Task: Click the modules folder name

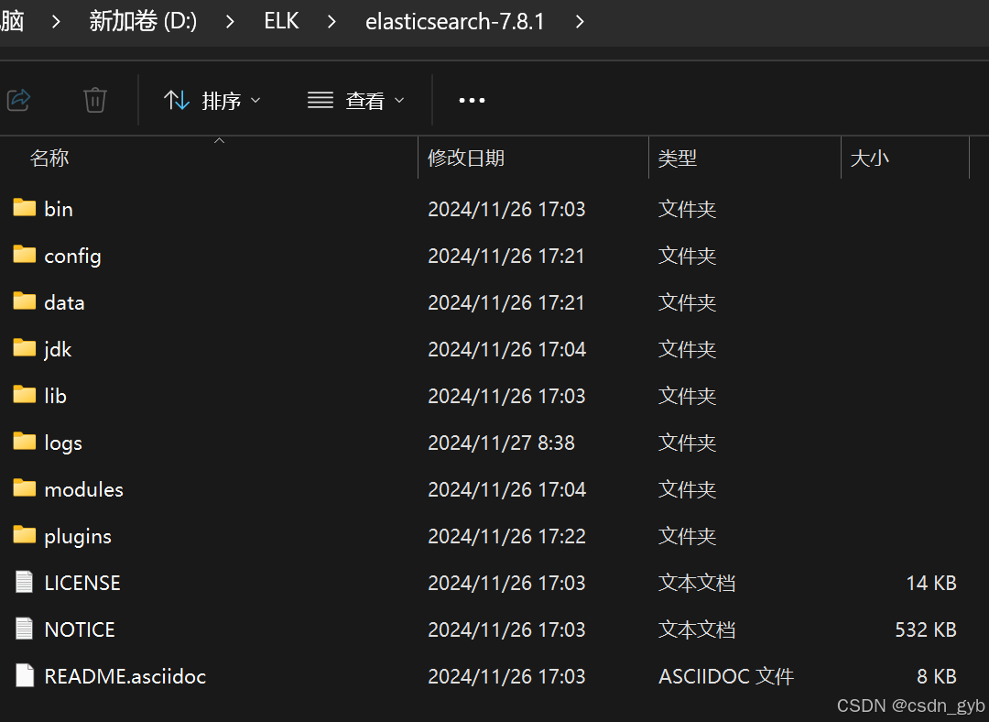Action: tap(84, 489)
